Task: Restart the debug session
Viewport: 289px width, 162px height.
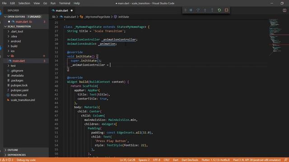Action: pos(219,10)
